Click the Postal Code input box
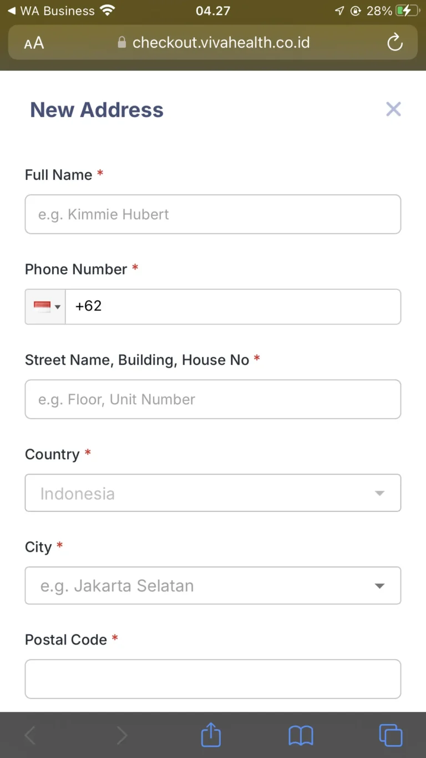The height and width of the screenshot is (758, 426). coord(213,679)
